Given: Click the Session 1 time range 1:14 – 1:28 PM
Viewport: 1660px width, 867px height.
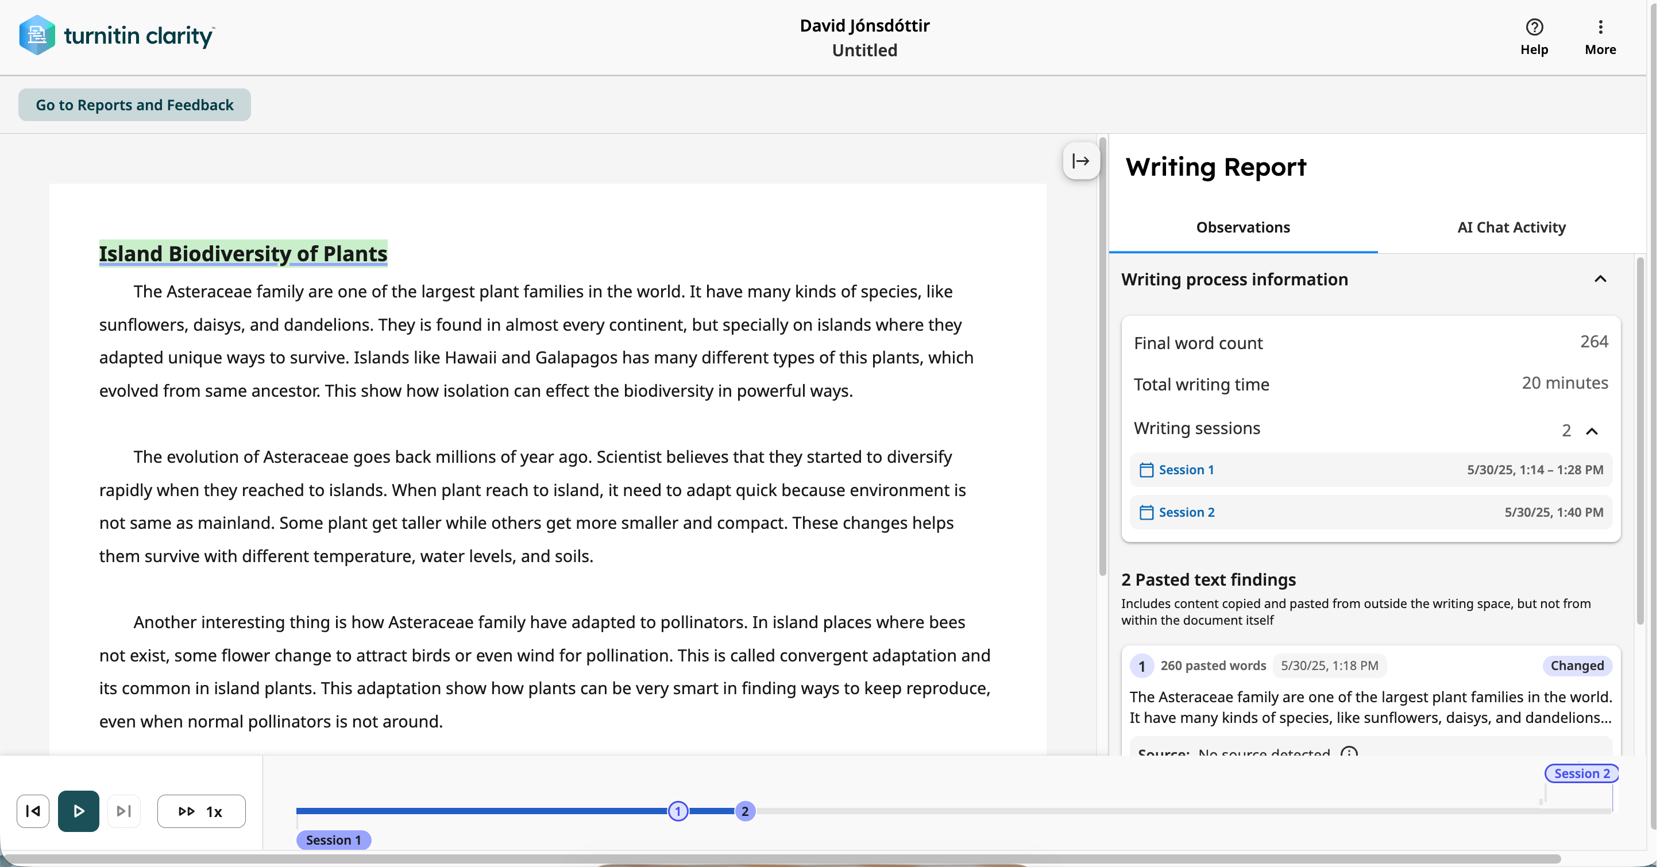Looking at the screenshot, I should tap(1535, 470).
